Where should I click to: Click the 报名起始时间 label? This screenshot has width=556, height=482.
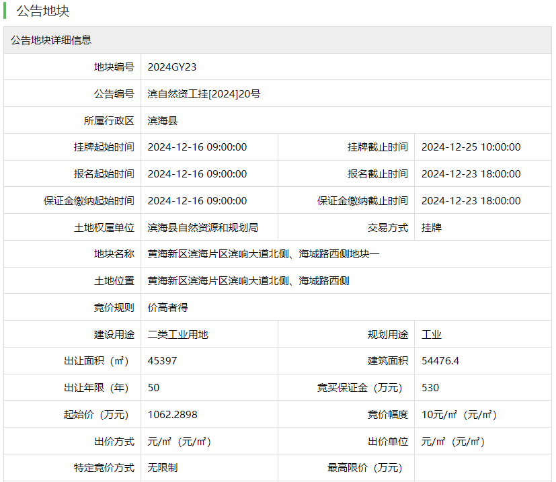coord(104,174)
